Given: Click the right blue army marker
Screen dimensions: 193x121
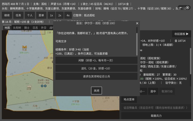Looking at the screenshot, I should (x=45, y=86).
